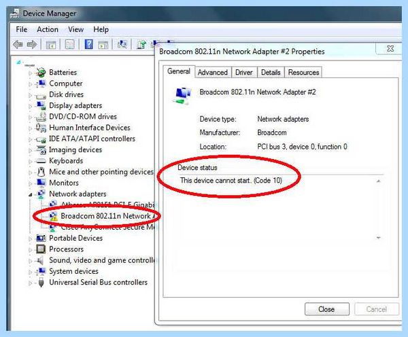Switch to the Driver tab
The image size is (408, 337).
[x=244, y=72]
